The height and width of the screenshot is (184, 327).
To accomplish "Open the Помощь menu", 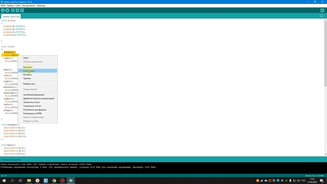I will pyautogui.click(x=41, y=6).
